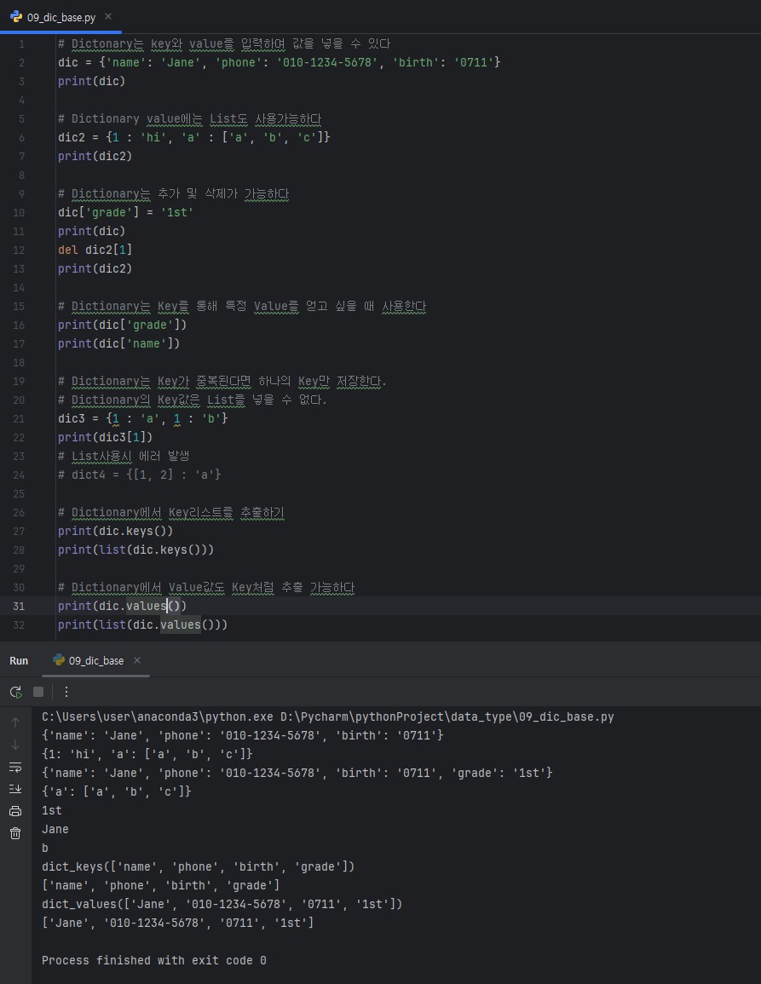Image resolution: width=761 pixels, height=984 pixels.
Task: Stop the running process
Action: coord(38,692)
